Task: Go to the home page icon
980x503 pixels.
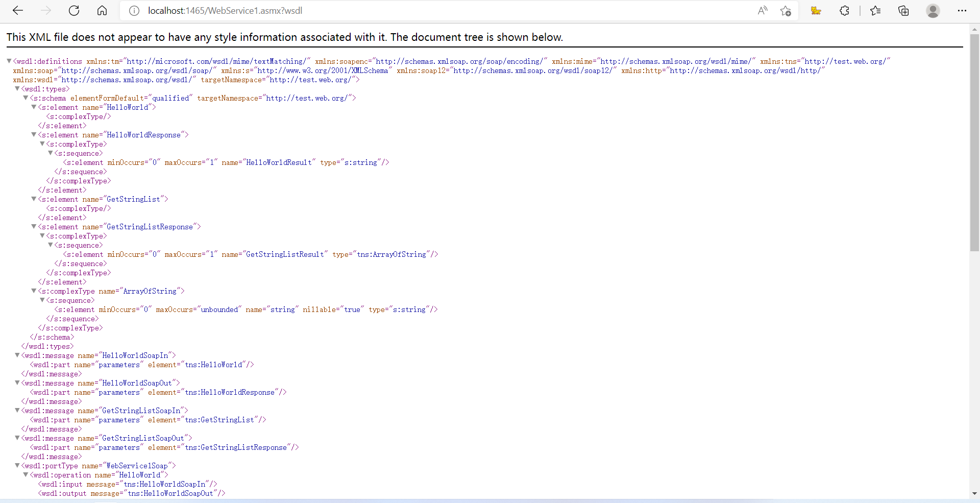Action: tap(102, 10)
